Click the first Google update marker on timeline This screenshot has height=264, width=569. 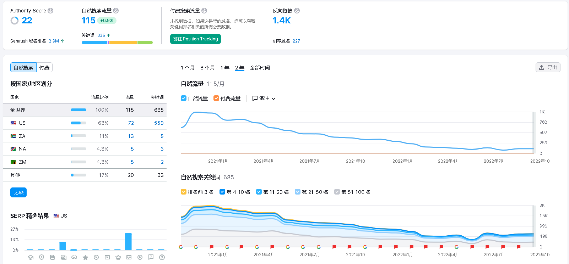pyautogui.click(x=181, y=247)
